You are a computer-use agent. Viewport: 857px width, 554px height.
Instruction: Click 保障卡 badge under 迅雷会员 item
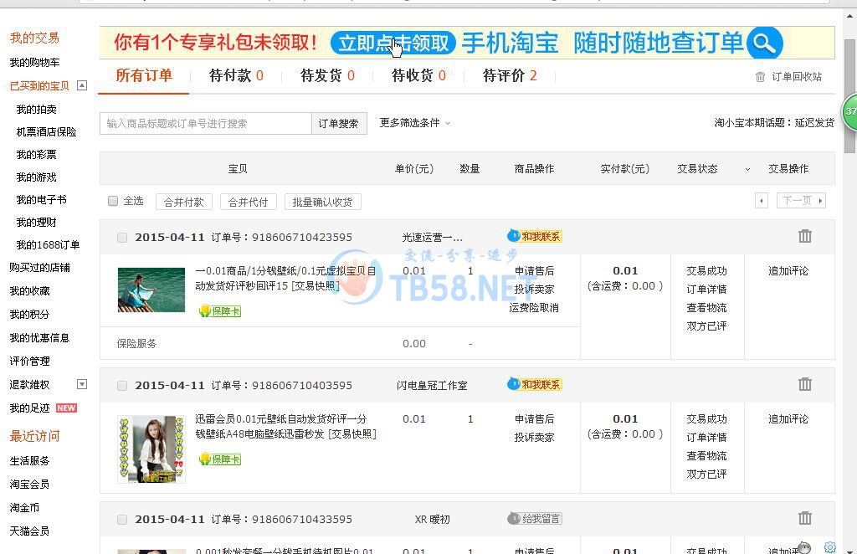coord(220,459)
